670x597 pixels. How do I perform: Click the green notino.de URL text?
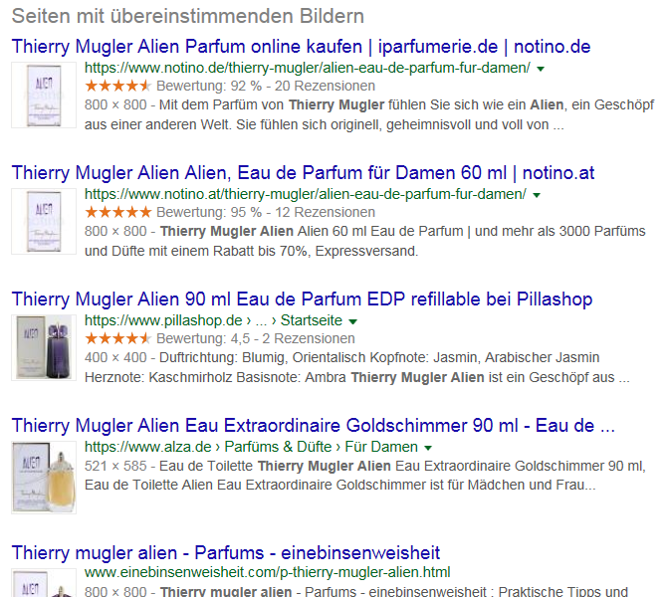pos(308,68)
